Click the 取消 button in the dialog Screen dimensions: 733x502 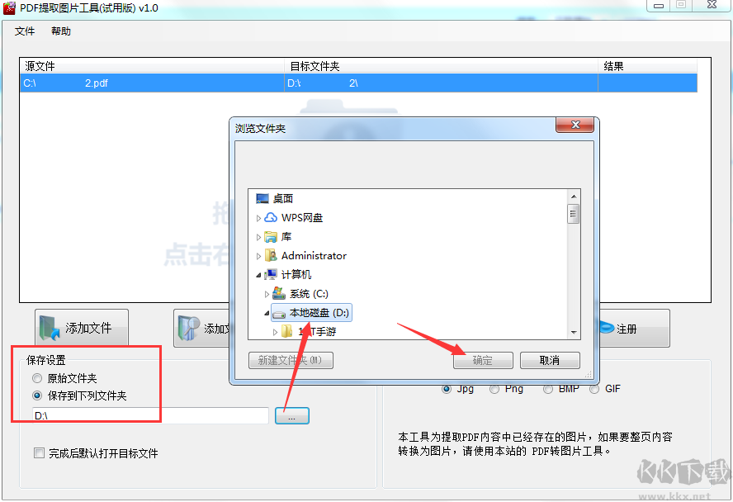click(550, 360)
